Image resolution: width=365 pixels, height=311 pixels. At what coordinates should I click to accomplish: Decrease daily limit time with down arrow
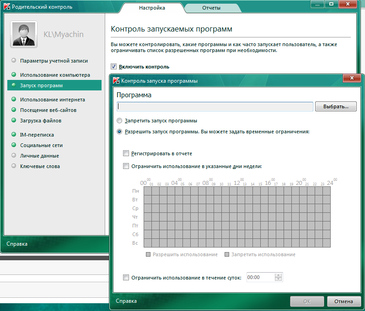(x=278, y=279)
